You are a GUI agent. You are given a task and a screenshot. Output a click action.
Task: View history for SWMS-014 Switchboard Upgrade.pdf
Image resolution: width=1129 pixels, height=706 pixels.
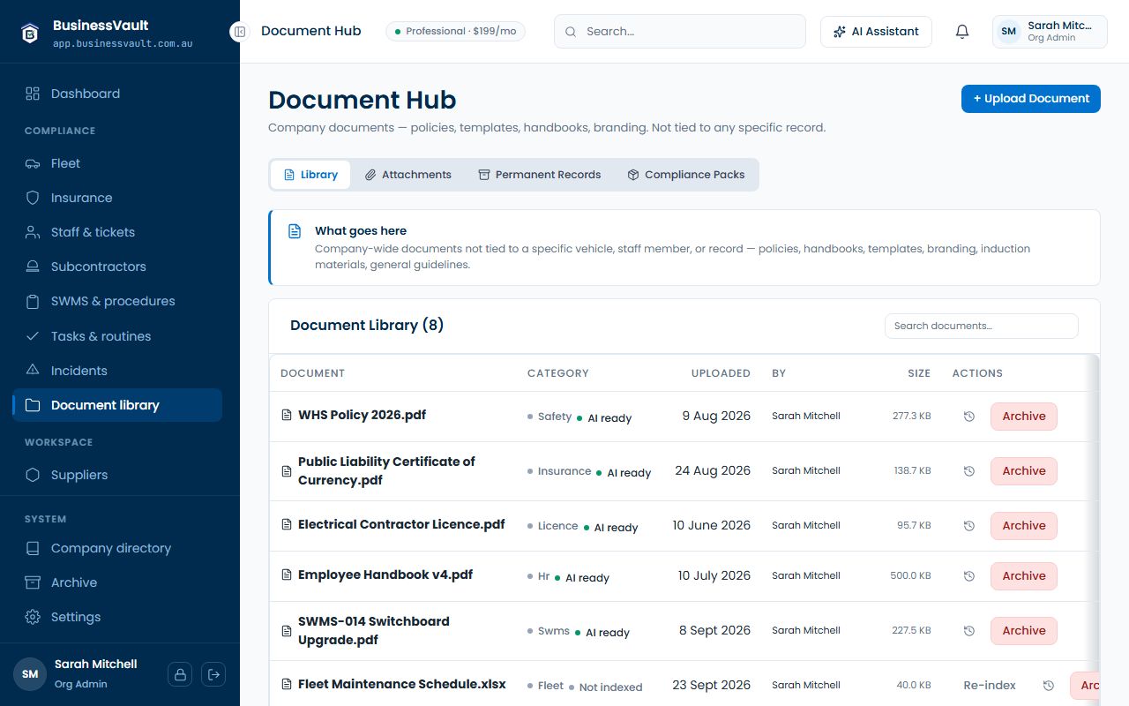pyautogui.click(x=968, y=631)
